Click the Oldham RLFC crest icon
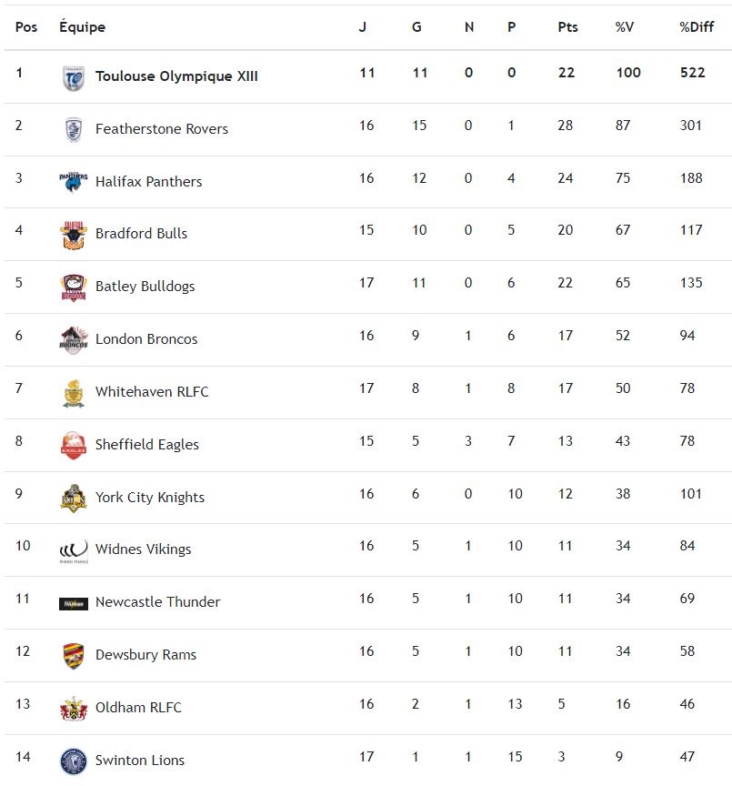The image size is (732, 786). pos(74,708)
